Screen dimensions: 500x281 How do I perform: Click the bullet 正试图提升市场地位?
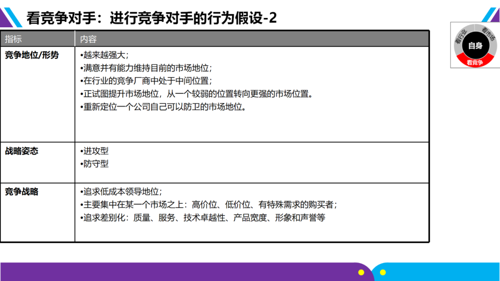coord(197,94)
